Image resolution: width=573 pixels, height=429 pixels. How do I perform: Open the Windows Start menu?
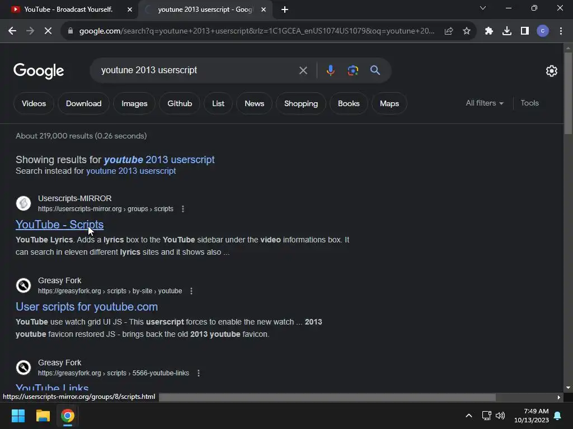tap(18, 416)
